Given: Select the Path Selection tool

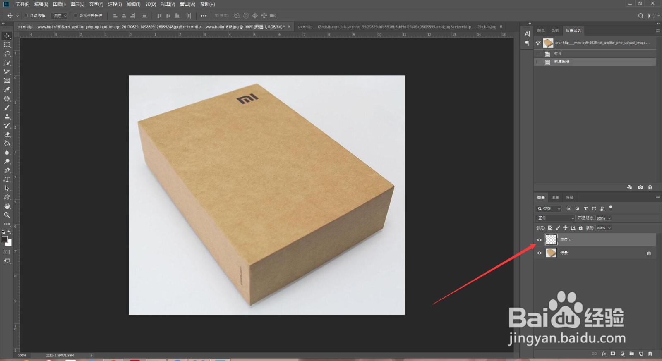Looking at the screenshot, I should 7,189.
